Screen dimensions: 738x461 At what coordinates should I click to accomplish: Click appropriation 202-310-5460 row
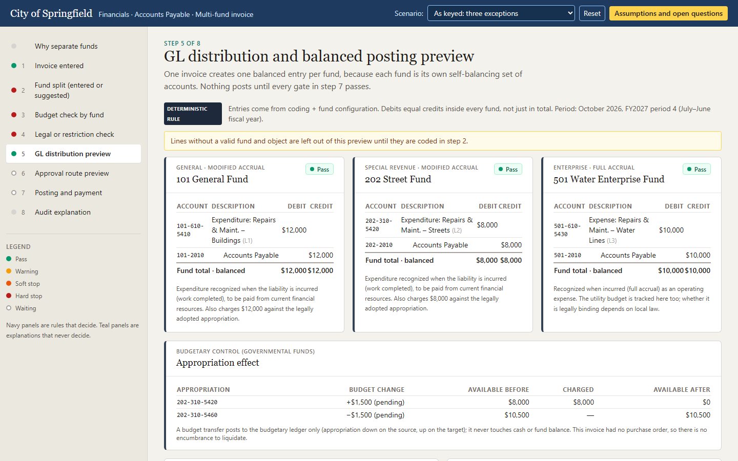(443, 415)
